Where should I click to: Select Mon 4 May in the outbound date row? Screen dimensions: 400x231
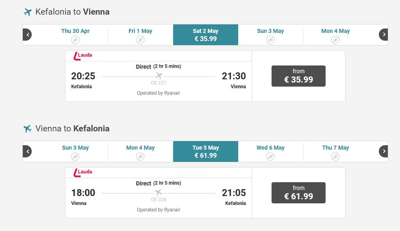point(335,35)
